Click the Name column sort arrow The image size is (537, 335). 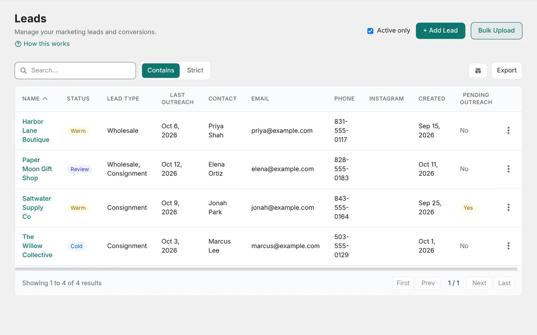coord(45,99)
